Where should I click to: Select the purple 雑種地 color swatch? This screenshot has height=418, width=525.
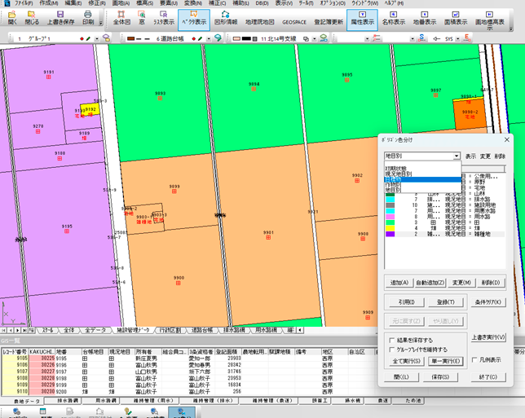391,234
